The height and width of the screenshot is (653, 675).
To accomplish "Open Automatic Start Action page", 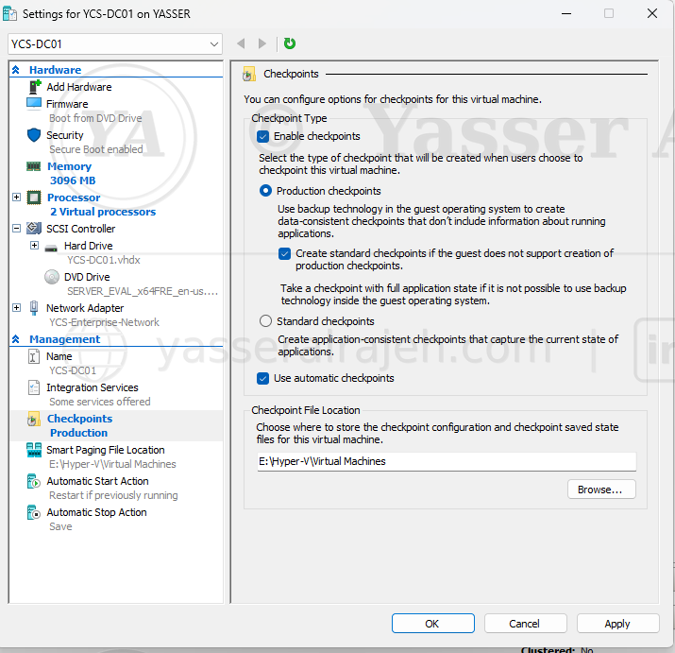I will (98, 481).
